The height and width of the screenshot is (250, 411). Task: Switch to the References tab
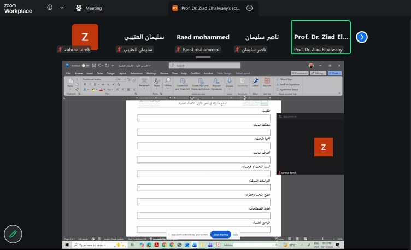coord(136,73)
